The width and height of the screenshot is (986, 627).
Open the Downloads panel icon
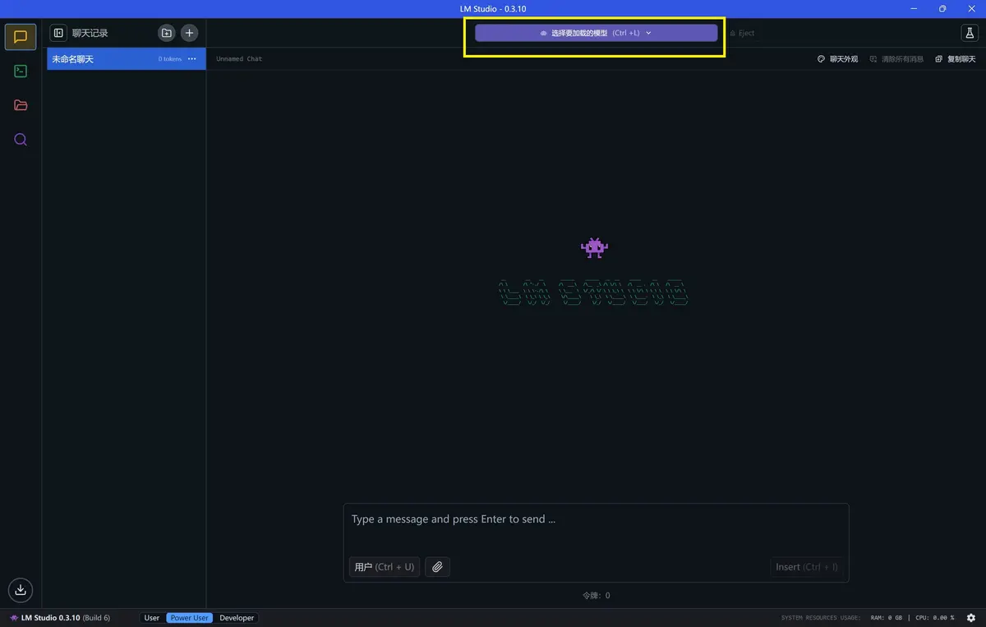click(x=21, y=589)
